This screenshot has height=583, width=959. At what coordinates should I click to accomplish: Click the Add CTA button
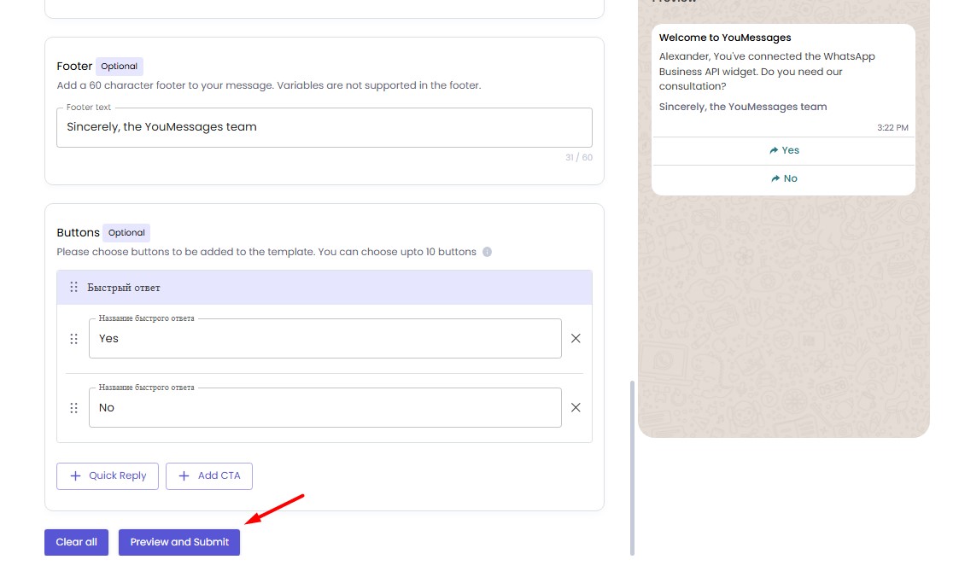pyautogui.click(x=209, y=476)
